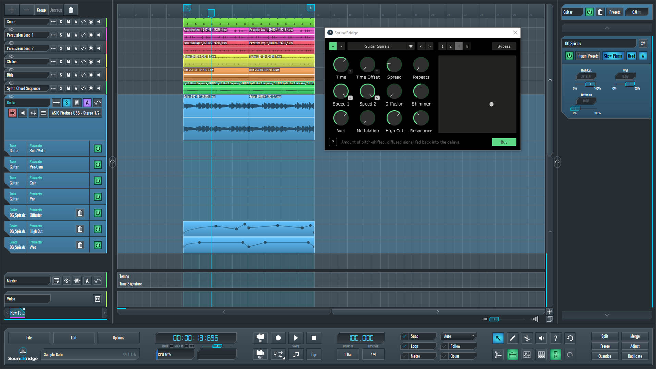Open the Options menu
The image size is (656, 369).
pyautogui.click(x=119, y=338)
